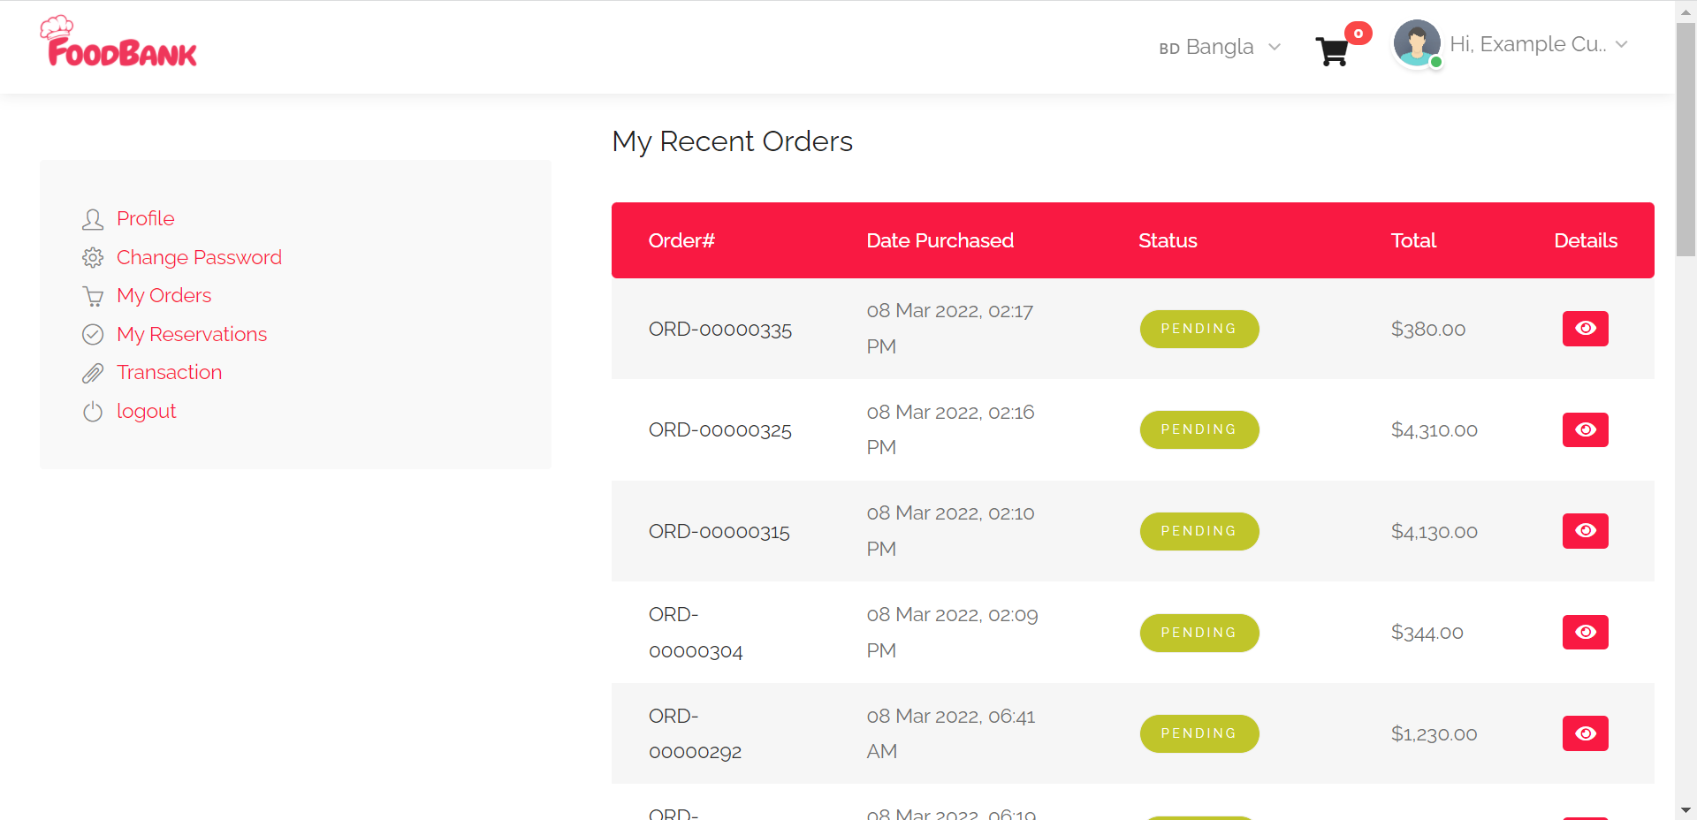
Task: Click Pending status of ORD-00000335
Action: point(1199,329)
